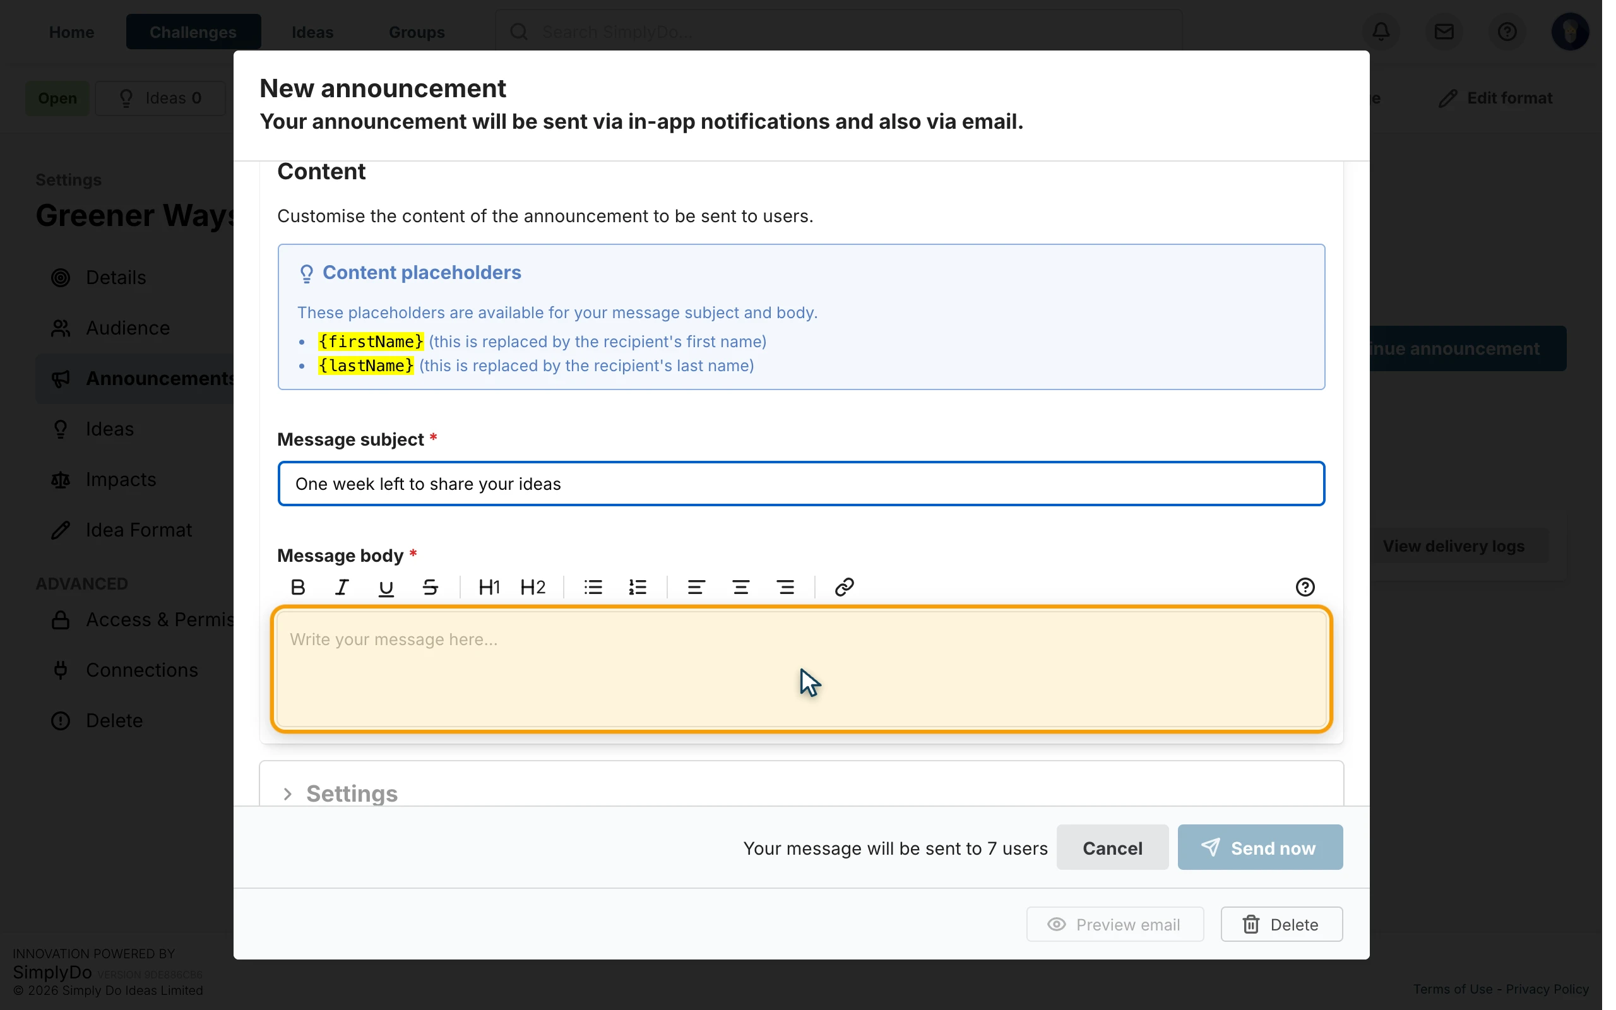Apply strikethrough formatting
The height and width of the screenshot is (1010, 1616).
(x=430, y=587)
